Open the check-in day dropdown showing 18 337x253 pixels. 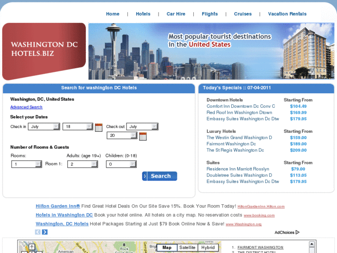coord(78,127)
